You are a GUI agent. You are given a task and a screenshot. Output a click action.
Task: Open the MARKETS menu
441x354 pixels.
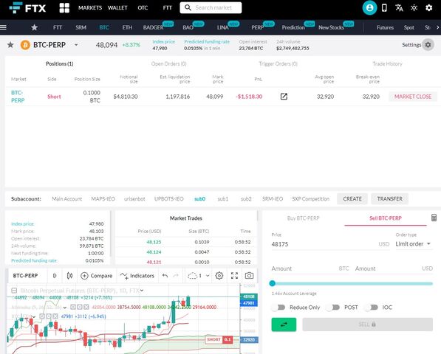click(90, 8)
